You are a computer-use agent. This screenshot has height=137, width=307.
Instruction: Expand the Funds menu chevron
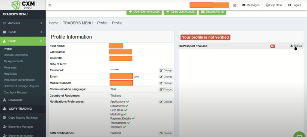pos(41,32)
